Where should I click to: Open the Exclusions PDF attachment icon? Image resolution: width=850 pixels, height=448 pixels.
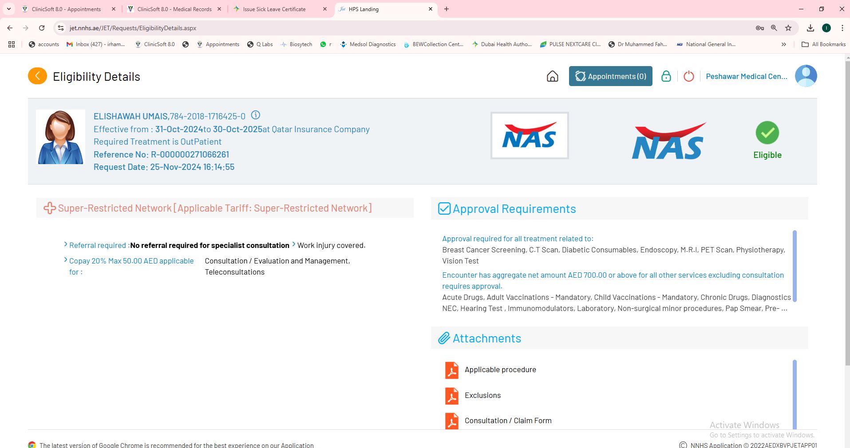click(451, 396)
